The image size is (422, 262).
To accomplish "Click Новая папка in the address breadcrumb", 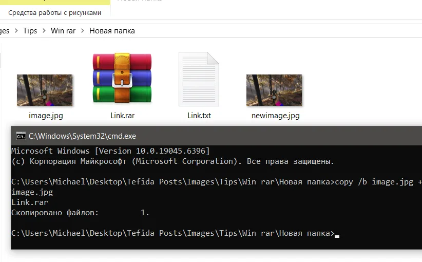I will (x=112, y=31).
